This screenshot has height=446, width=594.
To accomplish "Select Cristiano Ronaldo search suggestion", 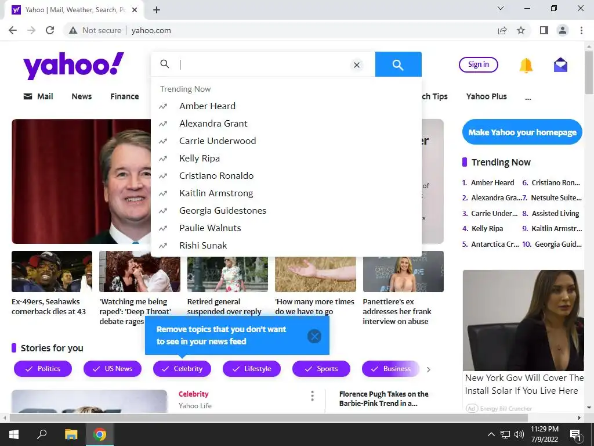I will [286, 176].
